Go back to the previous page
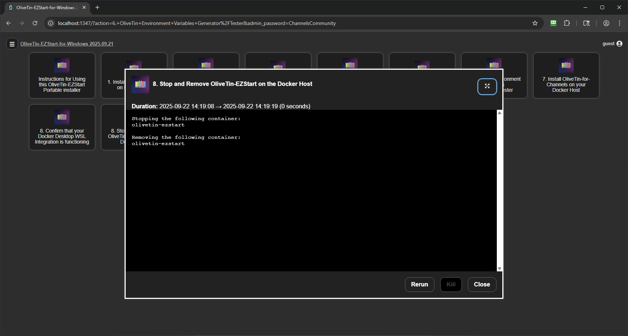Screen dimensions: 628x336 click(x=8, y=23)
